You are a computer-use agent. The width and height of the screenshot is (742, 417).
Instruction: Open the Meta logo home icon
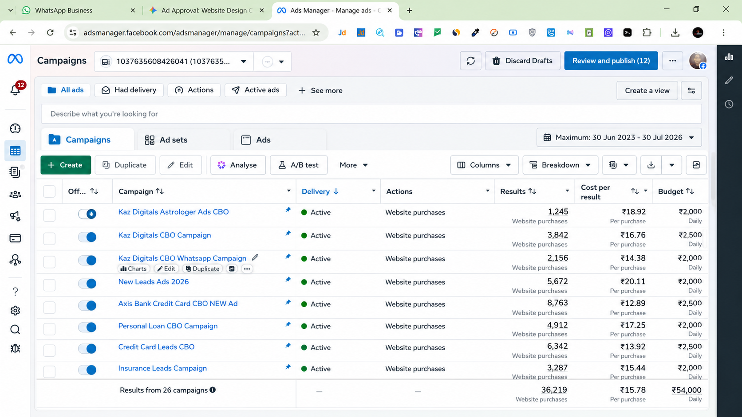15,59
